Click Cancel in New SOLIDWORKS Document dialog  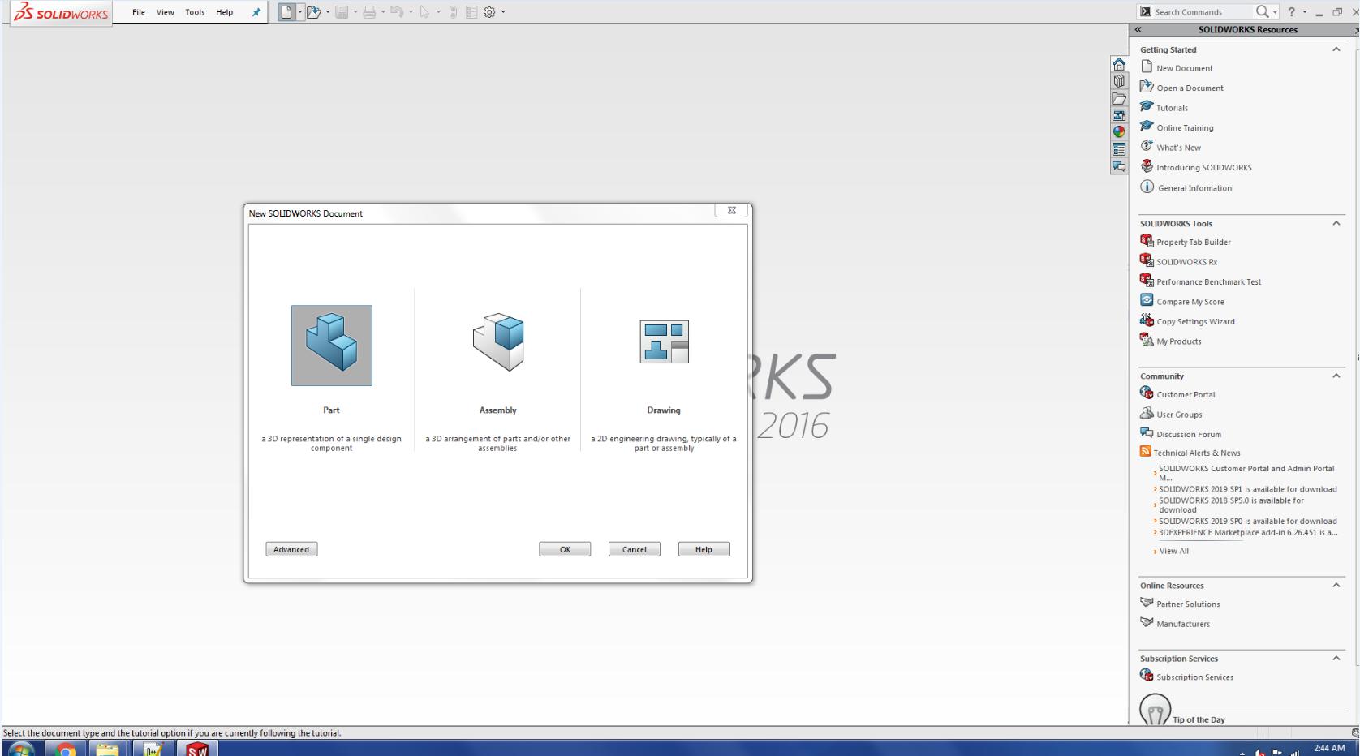tap(635, 549)
